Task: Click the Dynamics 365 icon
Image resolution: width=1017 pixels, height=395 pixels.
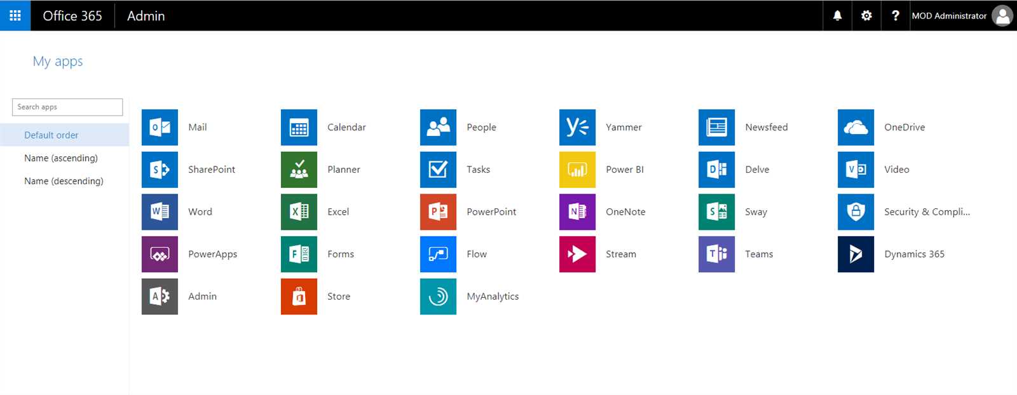Action: point(856,254)
